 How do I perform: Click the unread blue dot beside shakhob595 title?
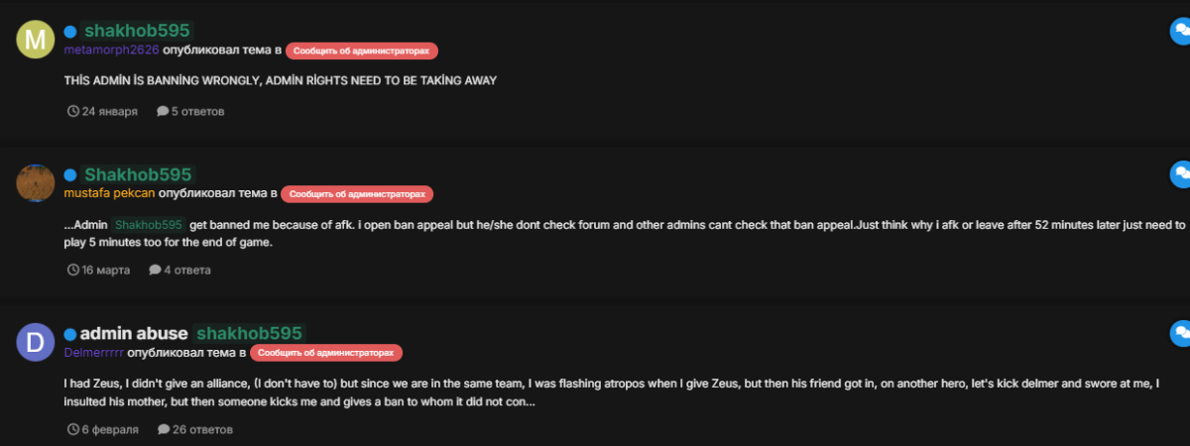tap(70, 32)
